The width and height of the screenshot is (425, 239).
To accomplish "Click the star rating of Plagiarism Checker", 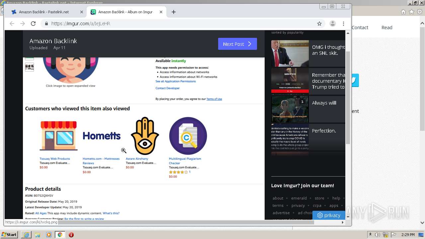I will 178,172.
